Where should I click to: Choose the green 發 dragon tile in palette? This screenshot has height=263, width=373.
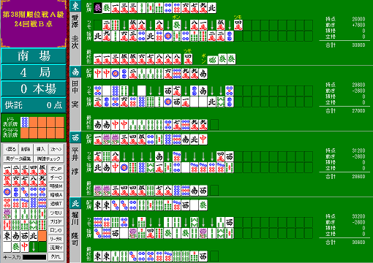point(16,247)
